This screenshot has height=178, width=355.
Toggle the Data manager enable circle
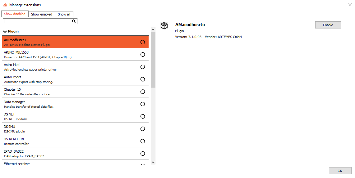(143, 104)
